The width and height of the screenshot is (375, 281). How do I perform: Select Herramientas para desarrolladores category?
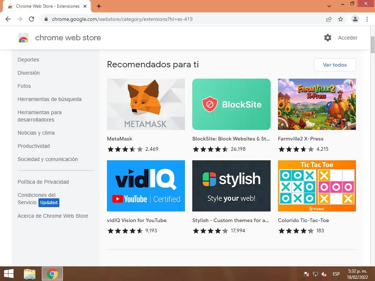tap(40, 116)
